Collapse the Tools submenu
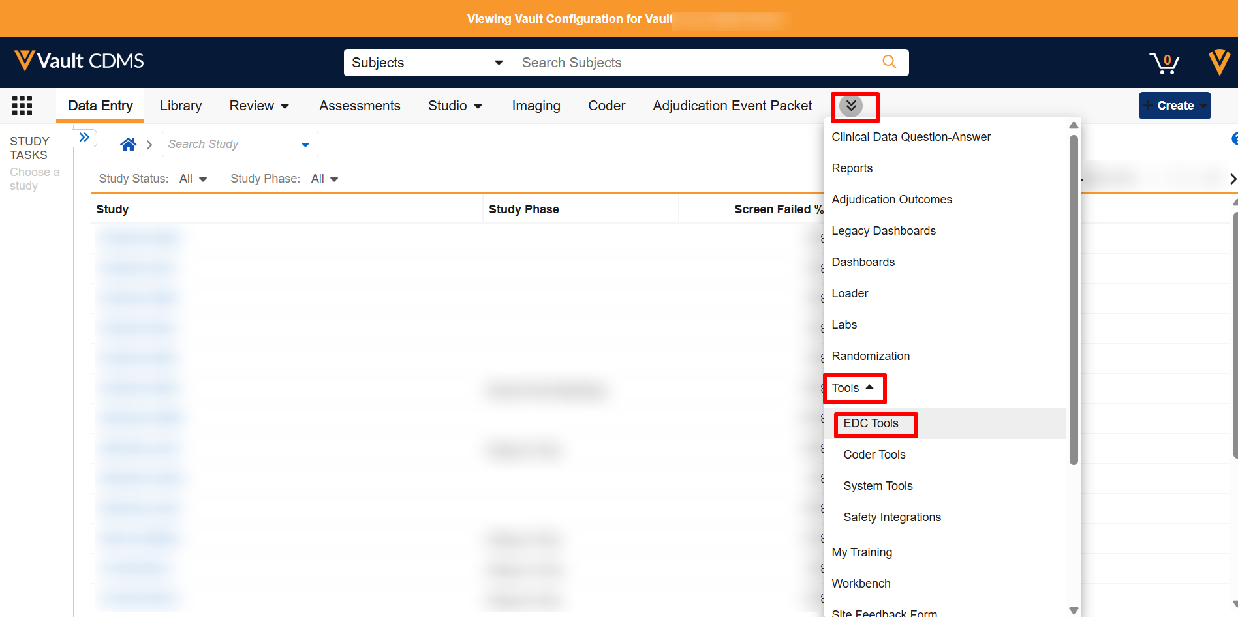 tap(853, 388)
